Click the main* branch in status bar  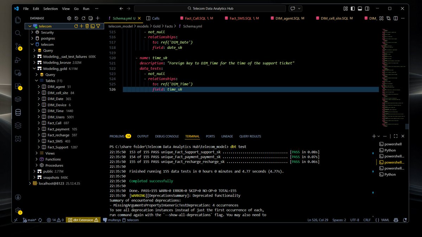(30, 220)
